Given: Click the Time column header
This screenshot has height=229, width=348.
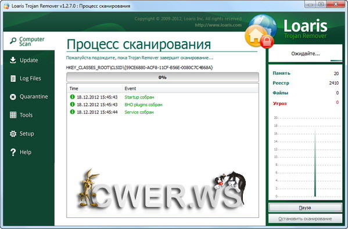Looking at the screenshot, I should click(x=94, y=89).
